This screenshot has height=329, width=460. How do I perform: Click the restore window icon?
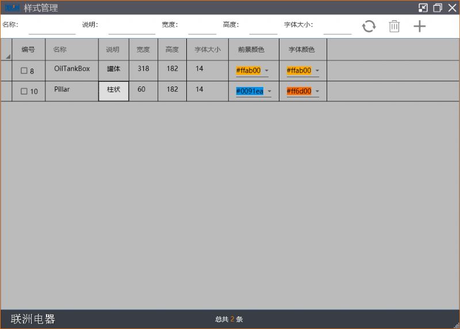click(x=438, y=7)
